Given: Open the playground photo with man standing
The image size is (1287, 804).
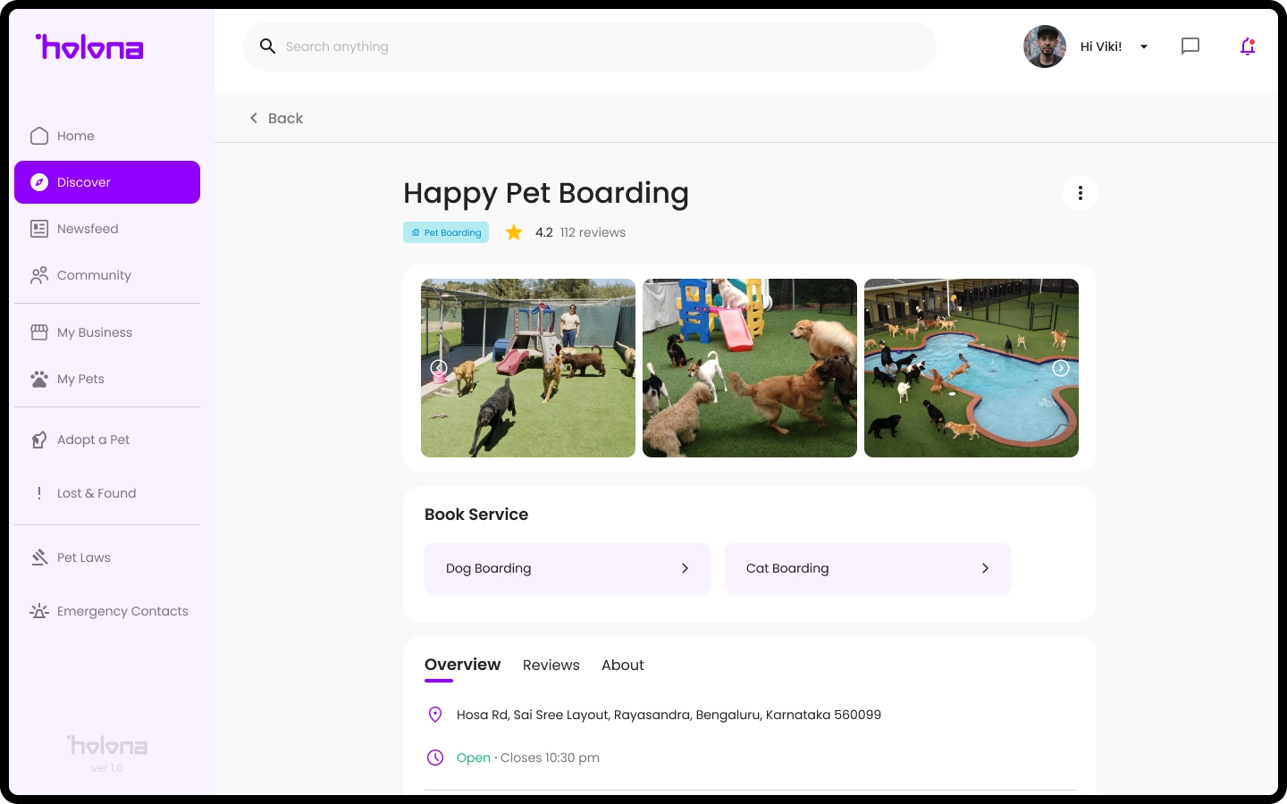Looking at the screenshot, I should pos(528,368).
